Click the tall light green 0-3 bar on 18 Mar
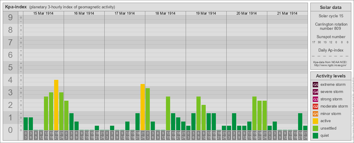The height and width of the screenshot is (143, 354). [148, 109]
